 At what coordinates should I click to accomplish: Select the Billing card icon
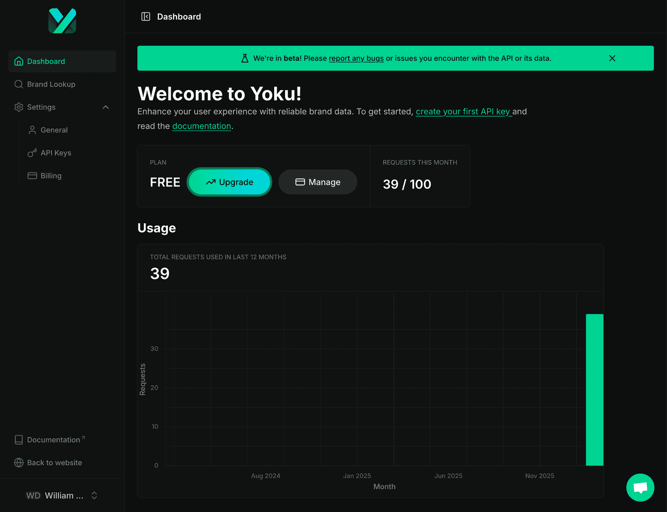click(x=31, y=175)
